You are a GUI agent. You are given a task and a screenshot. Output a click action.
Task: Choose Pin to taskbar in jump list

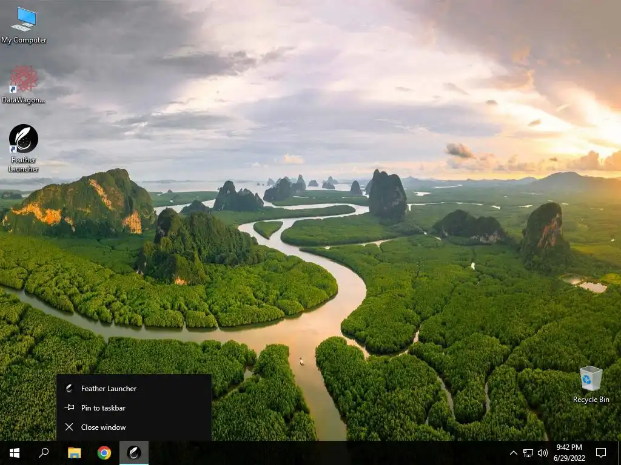pyautogui.click(x=134, y=407)
